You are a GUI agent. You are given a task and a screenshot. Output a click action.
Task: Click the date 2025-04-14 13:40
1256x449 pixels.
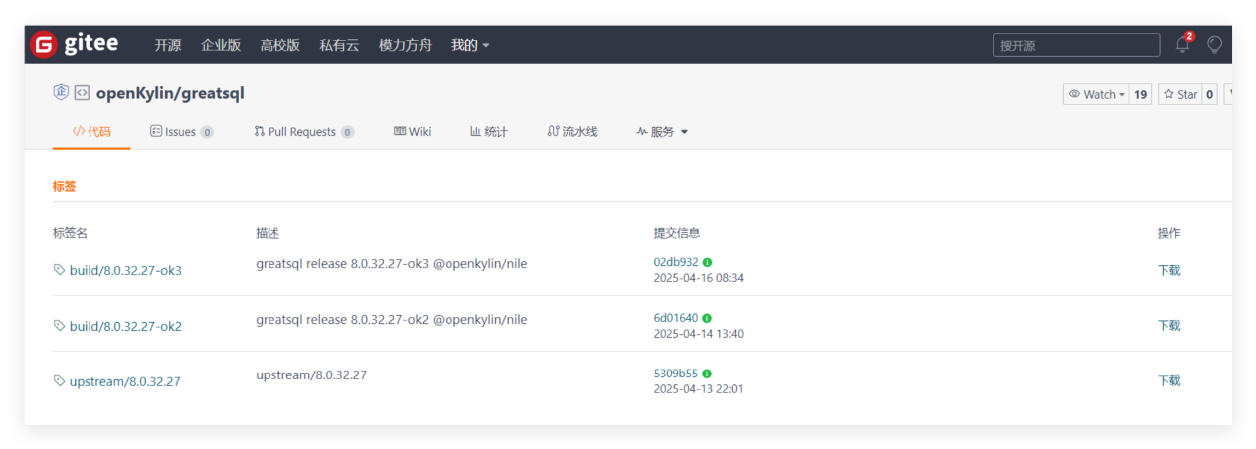[698, 334]
